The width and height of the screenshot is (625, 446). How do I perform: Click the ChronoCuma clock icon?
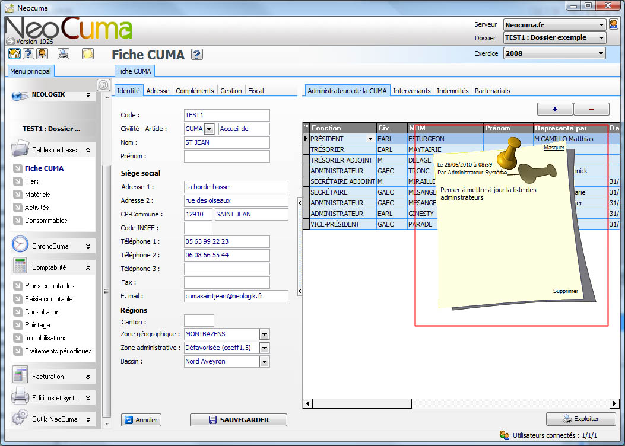coord(20,244)
